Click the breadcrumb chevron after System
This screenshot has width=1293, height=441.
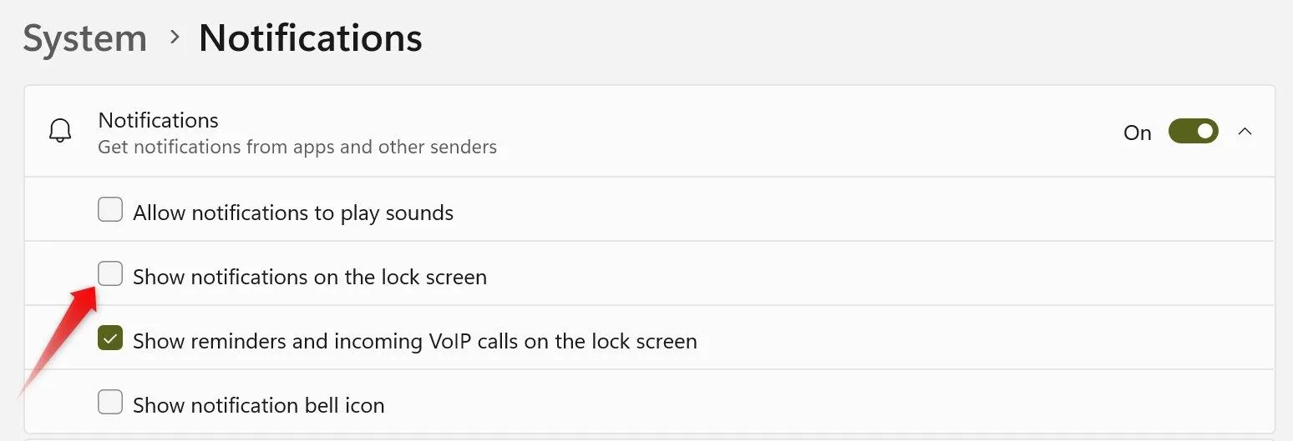pos(174,38)
